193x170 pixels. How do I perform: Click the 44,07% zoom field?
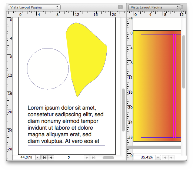click(24, 157)
